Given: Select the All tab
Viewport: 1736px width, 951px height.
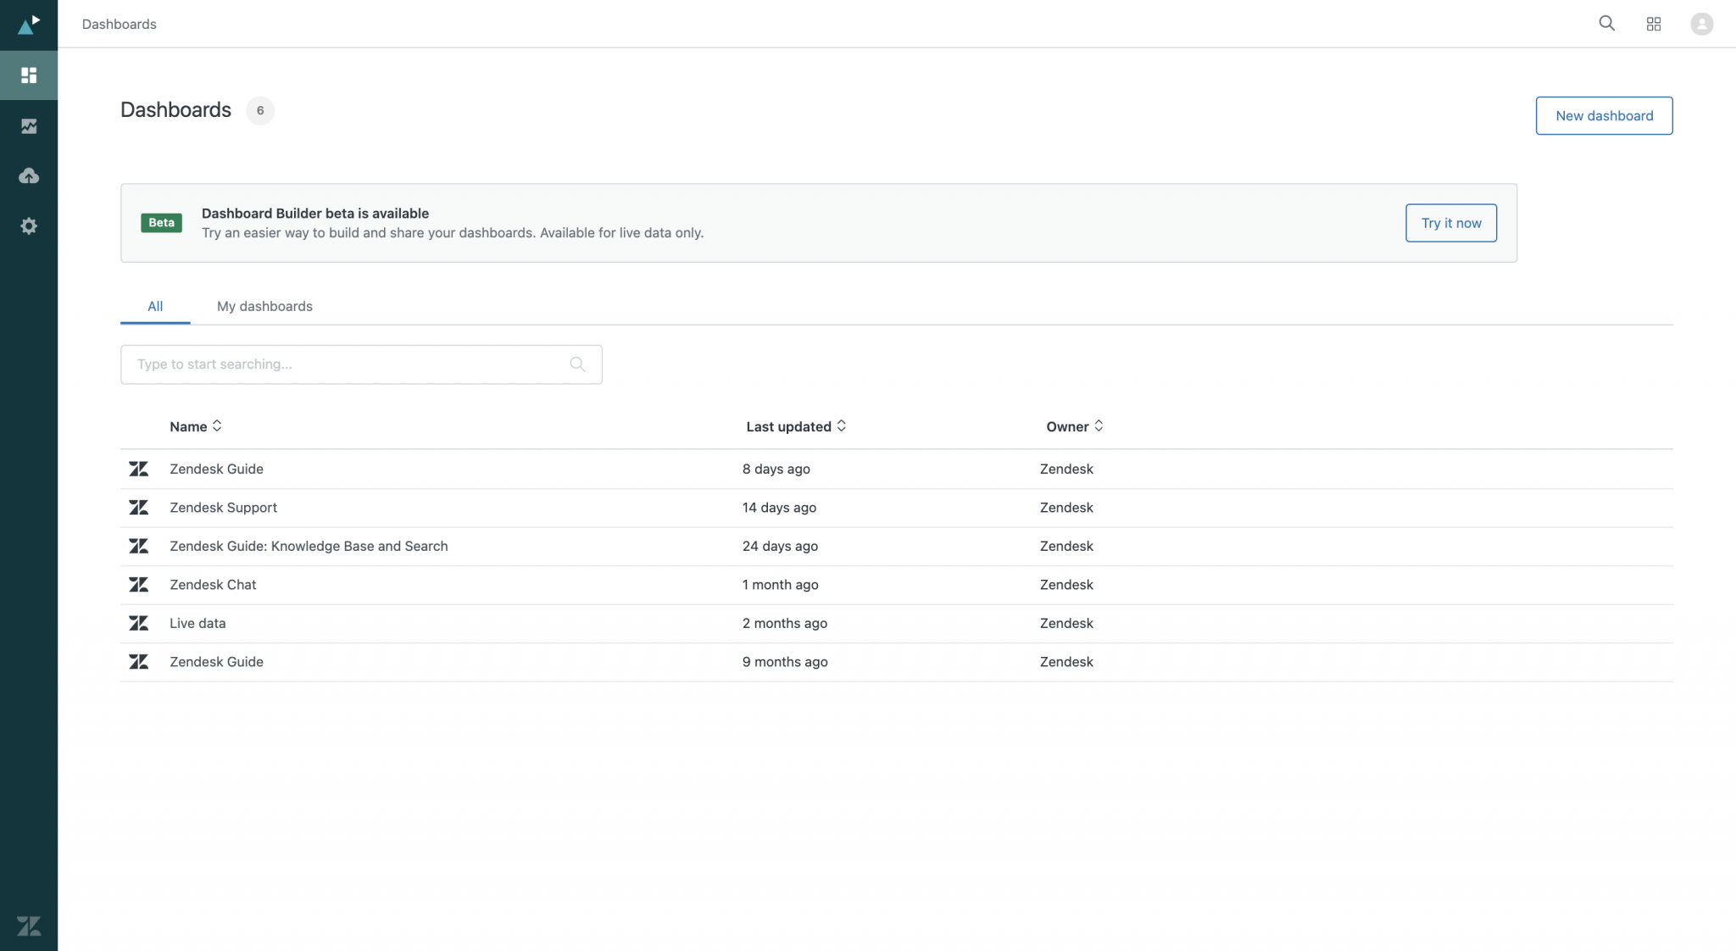Looking at the screenshot, I should point(155,306).
